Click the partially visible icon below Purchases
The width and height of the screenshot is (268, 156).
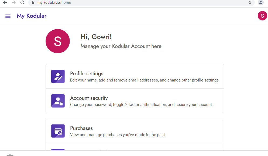click(58, 150)
